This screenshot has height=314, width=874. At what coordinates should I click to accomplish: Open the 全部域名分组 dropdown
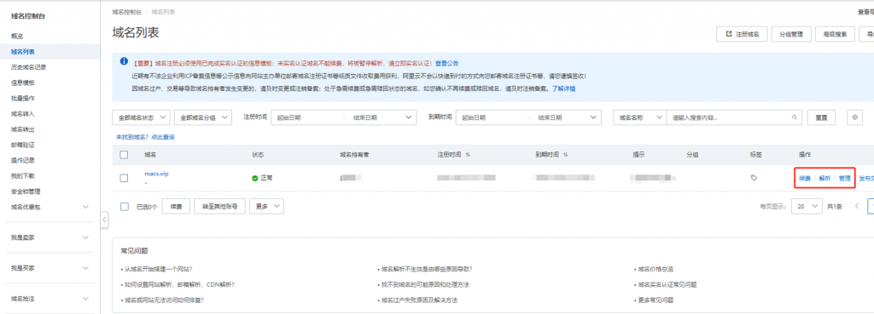[x=203, y=117]
